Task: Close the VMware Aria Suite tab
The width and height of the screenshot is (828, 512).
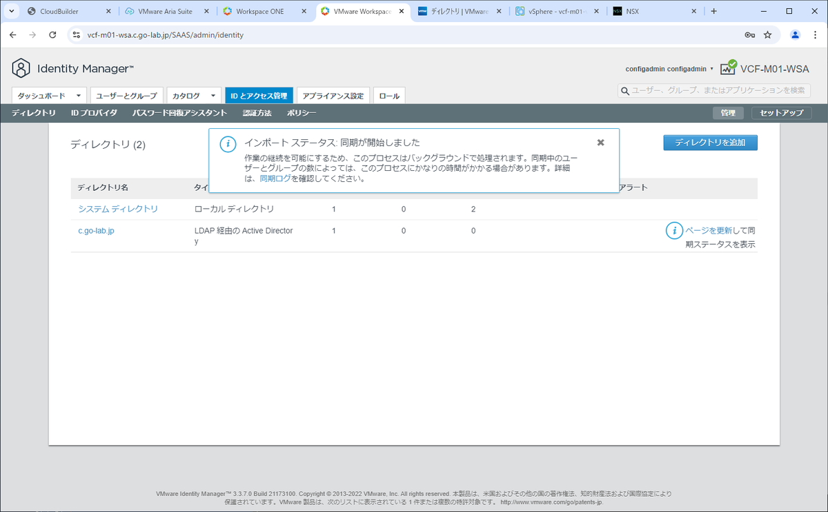Action: click(x=206, y=11)
